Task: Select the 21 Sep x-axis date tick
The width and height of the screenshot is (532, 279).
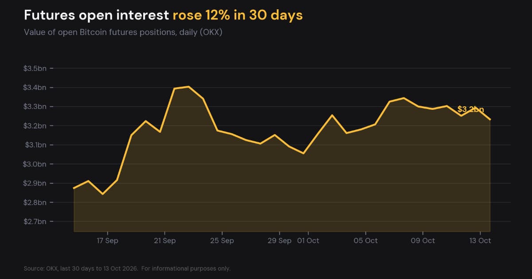Action: [164, 240]
